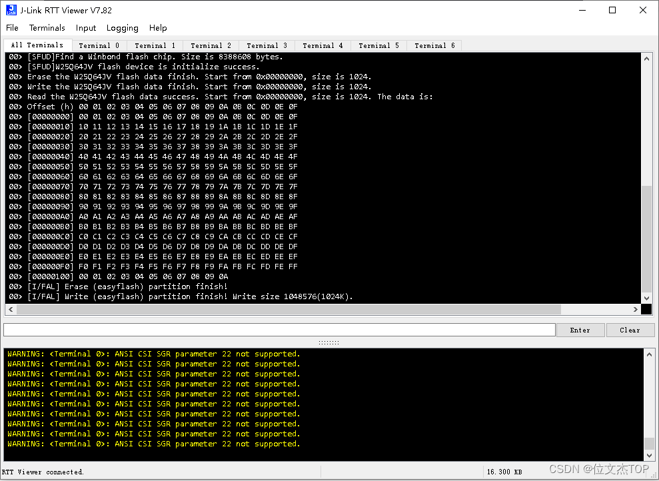
Task: Click the black scroll-lock square near scrollbar corner
Action: [647, 308]
